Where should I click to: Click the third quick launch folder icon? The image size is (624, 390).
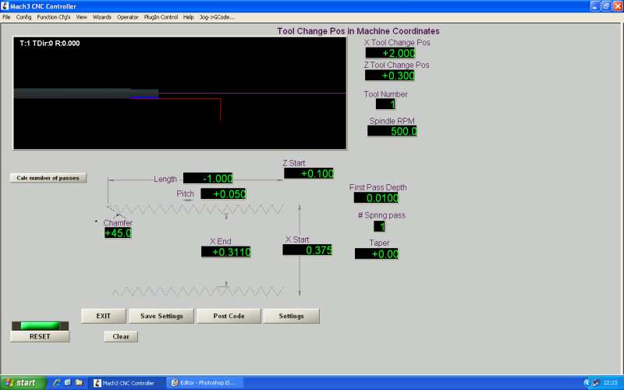point(79,383)
